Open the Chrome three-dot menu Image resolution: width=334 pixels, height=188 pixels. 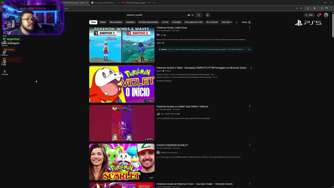(x=331, y=8)
